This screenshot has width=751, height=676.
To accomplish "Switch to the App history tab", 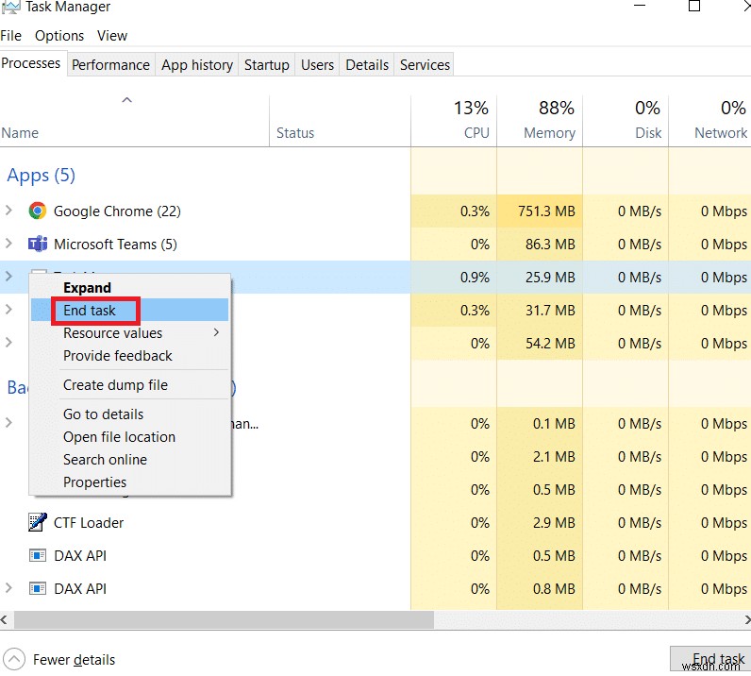I will point(197,65).
